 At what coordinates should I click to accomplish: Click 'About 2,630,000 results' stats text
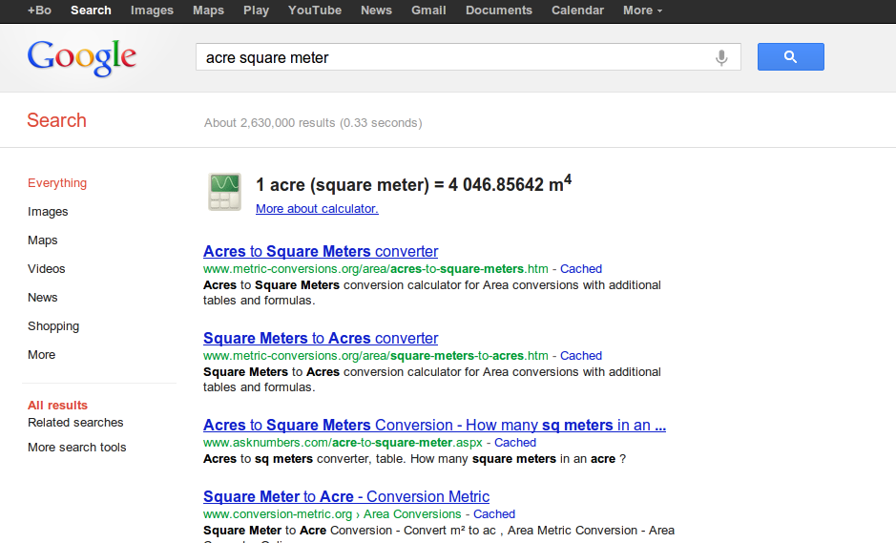pos(313,123)
